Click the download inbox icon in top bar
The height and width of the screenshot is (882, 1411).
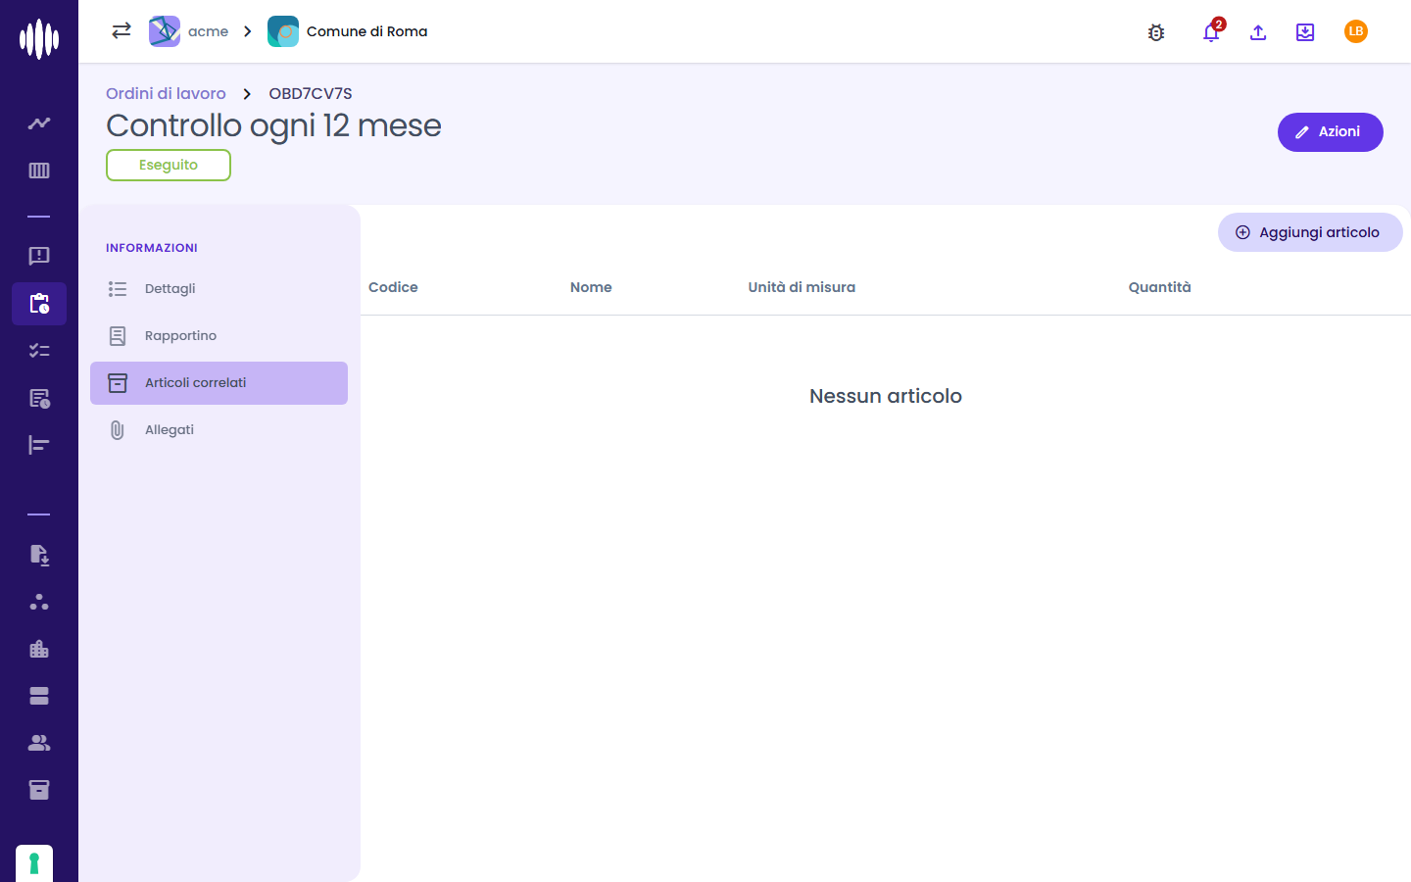pos(1305,32)
